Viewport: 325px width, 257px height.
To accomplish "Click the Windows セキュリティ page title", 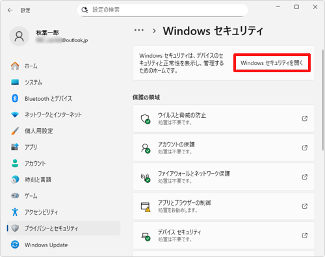I will 213,31.
